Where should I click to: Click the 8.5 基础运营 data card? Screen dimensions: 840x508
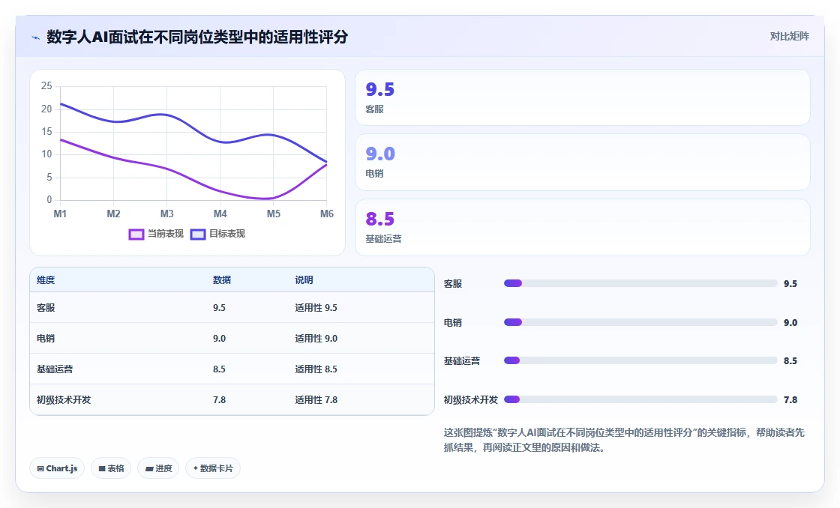582,228
